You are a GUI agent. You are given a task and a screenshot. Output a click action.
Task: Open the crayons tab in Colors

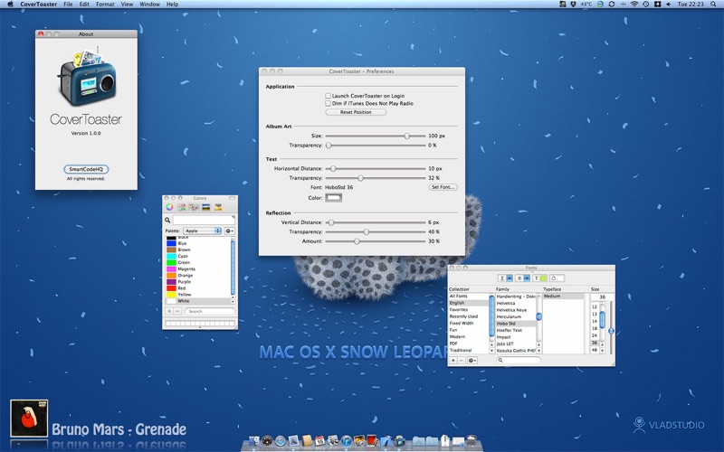[218, 208]
